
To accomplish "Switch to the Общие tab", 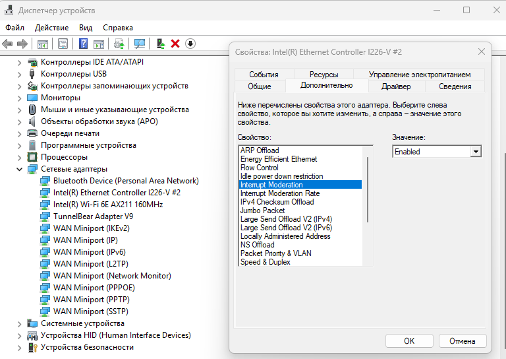I will tap(260, 86).
